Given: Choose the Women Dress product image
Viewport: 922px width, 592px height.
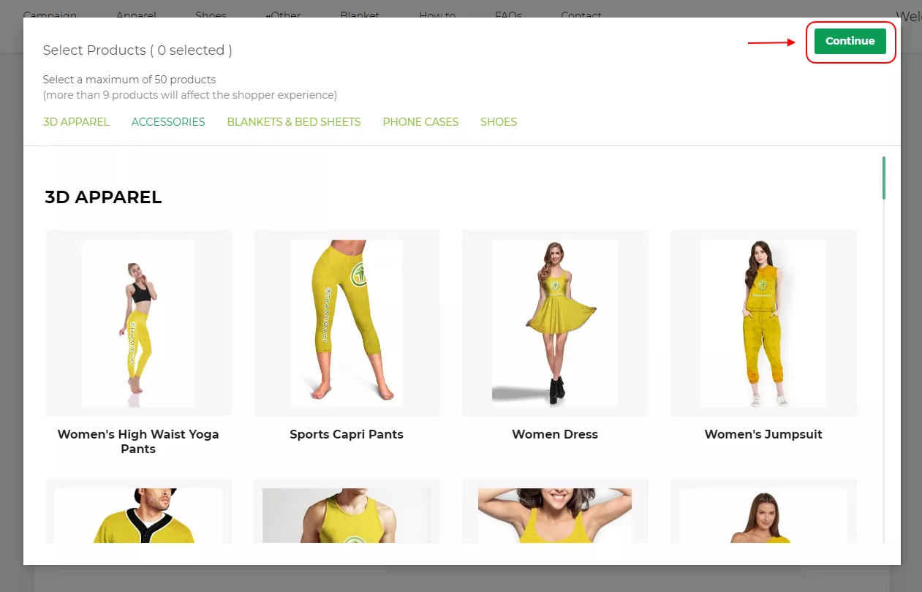Looking at the screenshot, I should [555, 323].
